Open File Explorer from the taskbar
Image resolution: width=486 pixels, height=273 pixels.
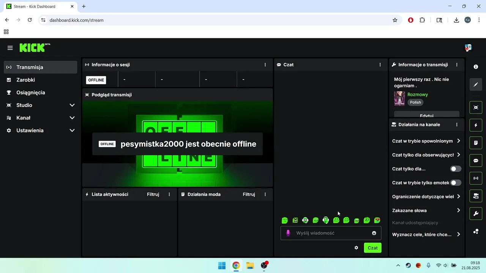pos(250,265)
